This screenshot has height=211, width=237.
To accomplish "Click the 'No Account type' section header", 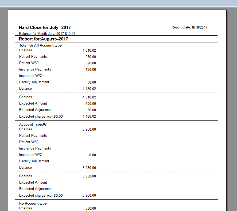I will click(x=33, y=204).
